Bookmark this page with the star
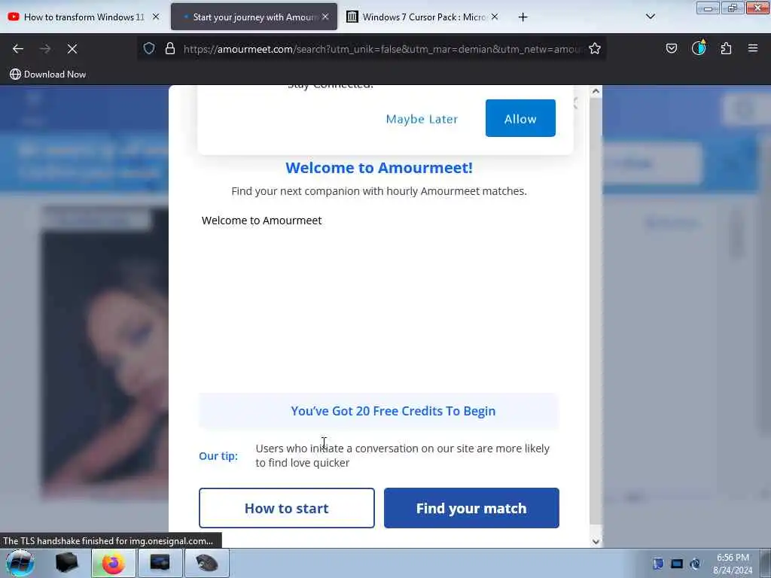771x578 pixels. pos(595,48)
